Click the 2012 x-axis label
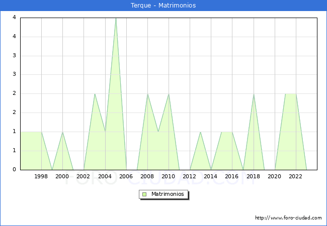 coord(189,176)
